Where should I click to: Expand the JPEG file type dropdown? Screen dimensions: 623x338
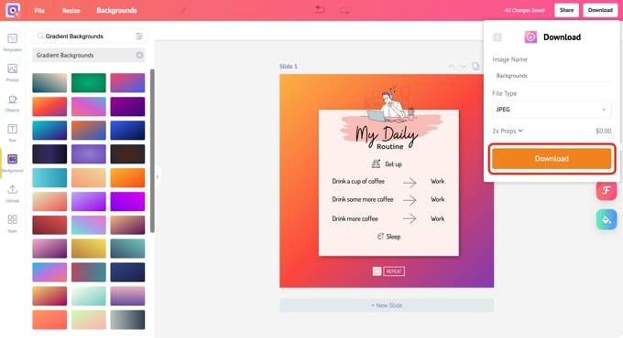[x=552, y=110]
